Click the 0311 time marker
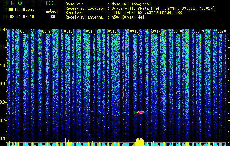 (x=24, y=31)
